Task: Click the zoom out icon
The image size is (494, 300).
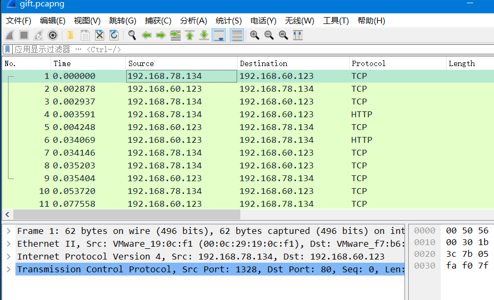Action: (x=269, y=35)
